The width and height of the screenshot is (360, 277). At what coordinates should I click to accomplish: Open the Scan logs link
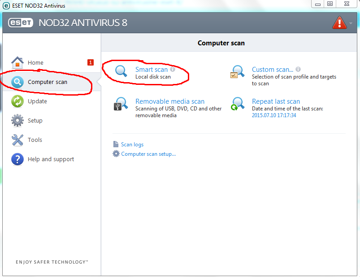[x=132, y=145]
